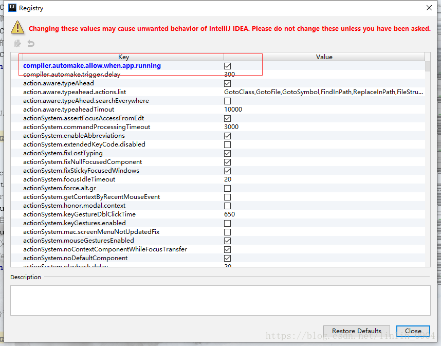Enable actionSystem.honor.modal.context checkbox
The image size is (441, 346).
[x=227, y=205]
